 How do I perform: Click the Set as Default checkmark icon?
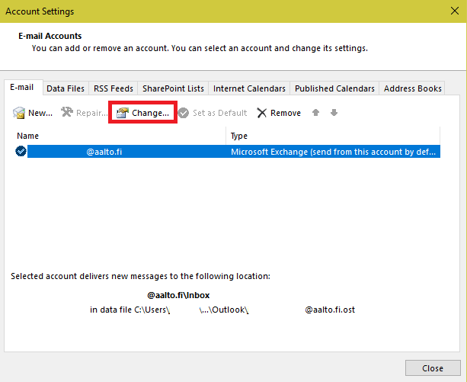(x=184, y=113)
